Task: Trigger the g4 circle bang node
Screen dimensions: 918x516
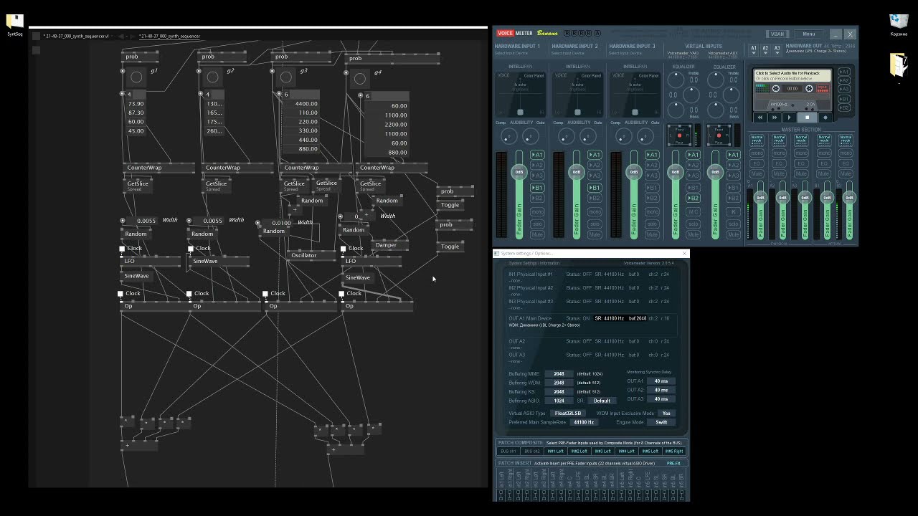Action: coord(360,78)
